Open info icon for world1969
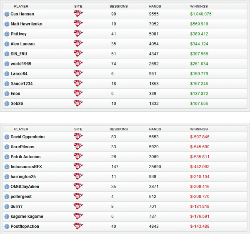Image resolution: width=250 pixels, height=234 pixels. click(x=7, y=64)
